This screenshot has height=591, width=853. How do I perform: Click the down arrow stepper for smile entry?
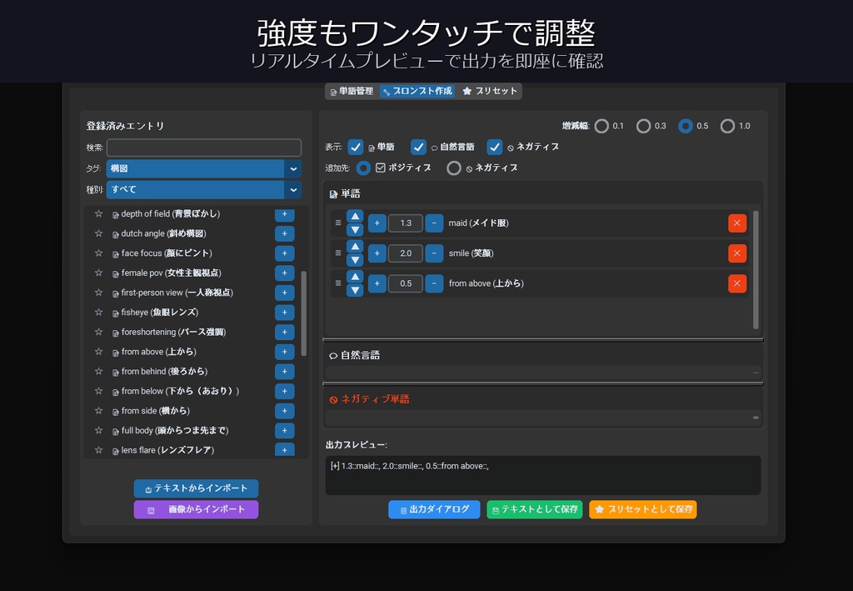coord(355,259)
